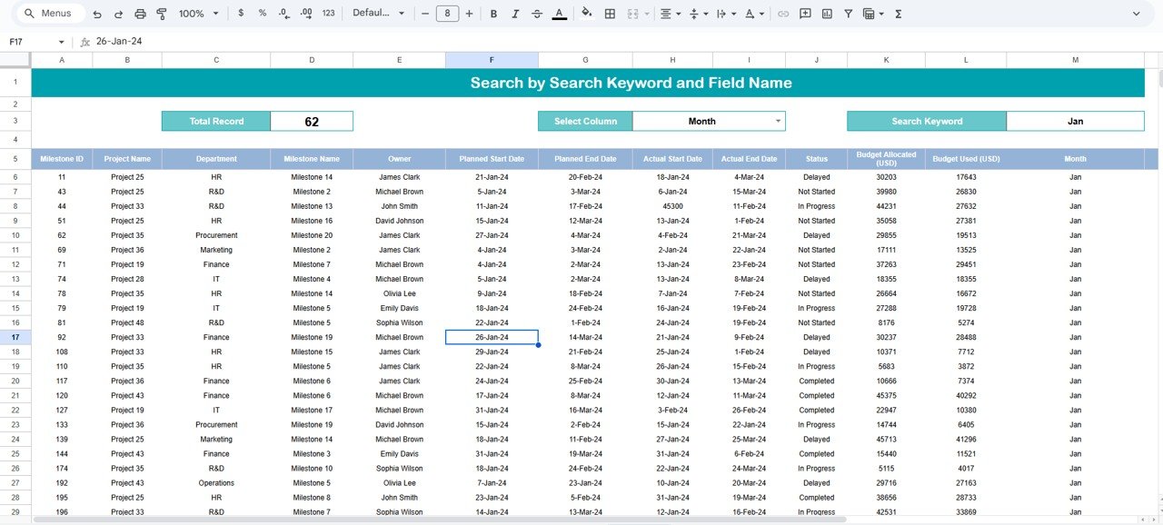Format as currency with dollar sign button

(x=241, y=14)
